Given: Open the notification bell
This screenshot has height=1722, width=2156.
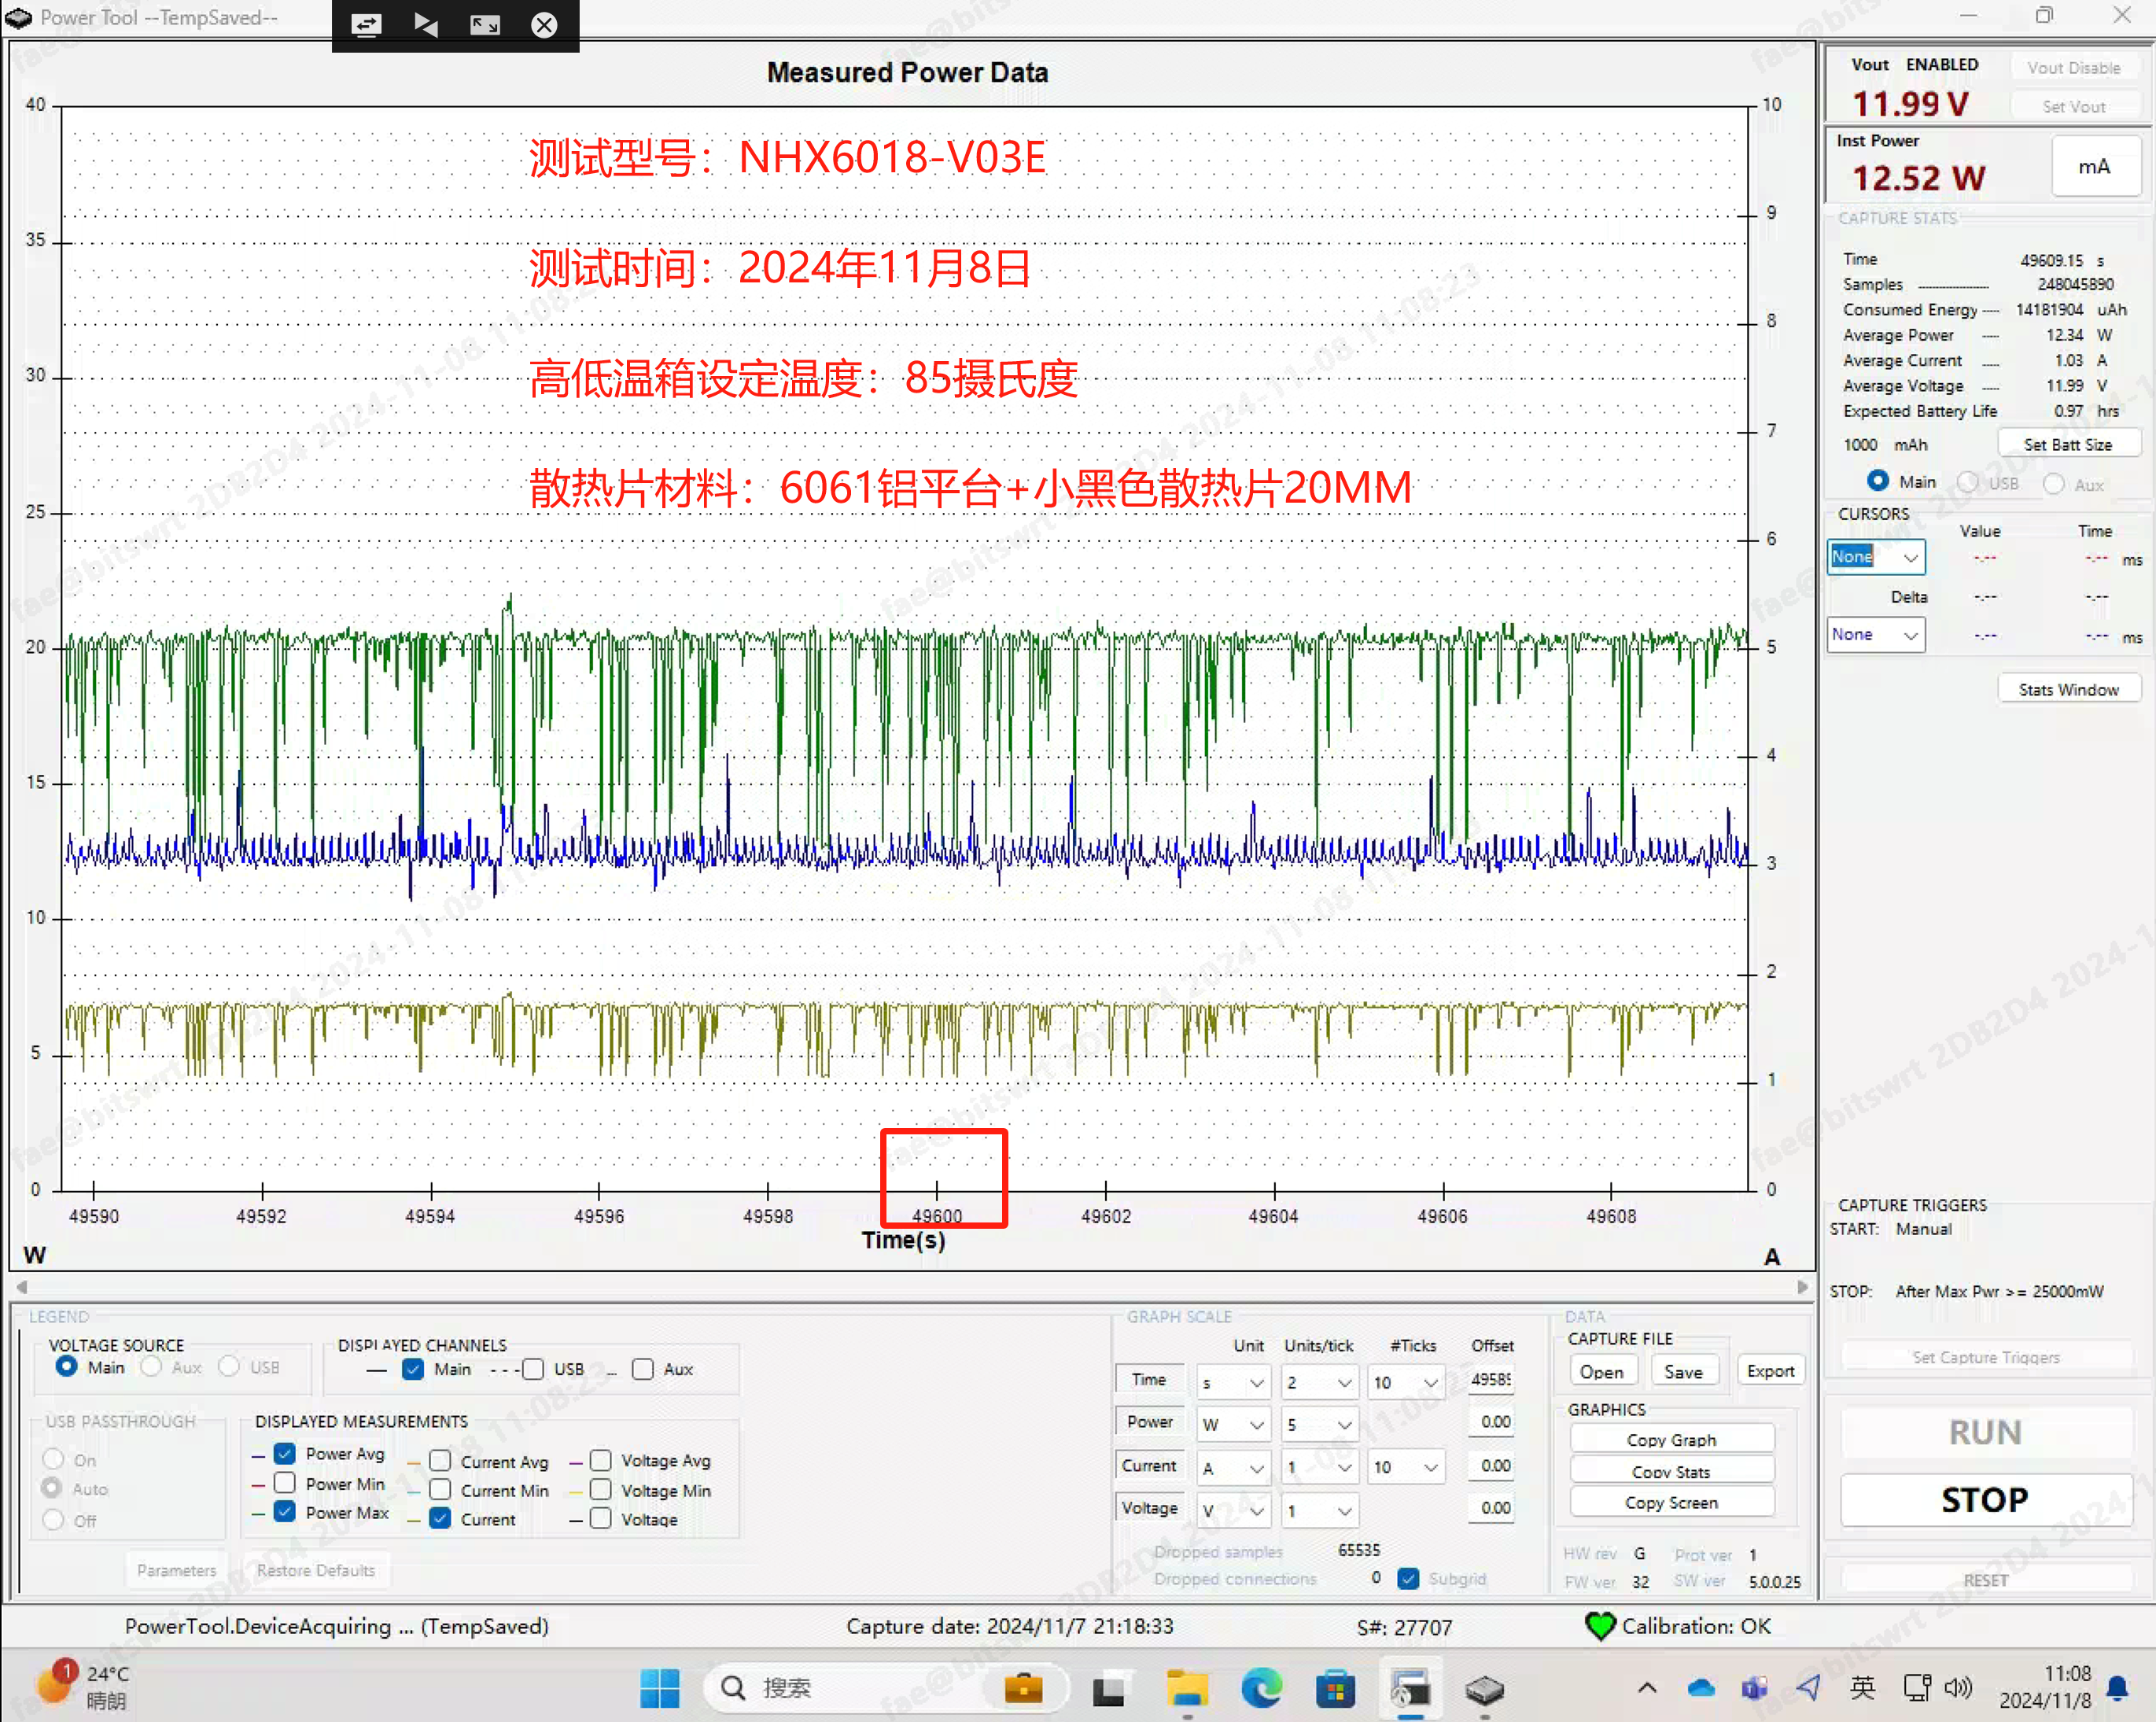Looking at the screenshot, I should [x=2117, y=1688].
